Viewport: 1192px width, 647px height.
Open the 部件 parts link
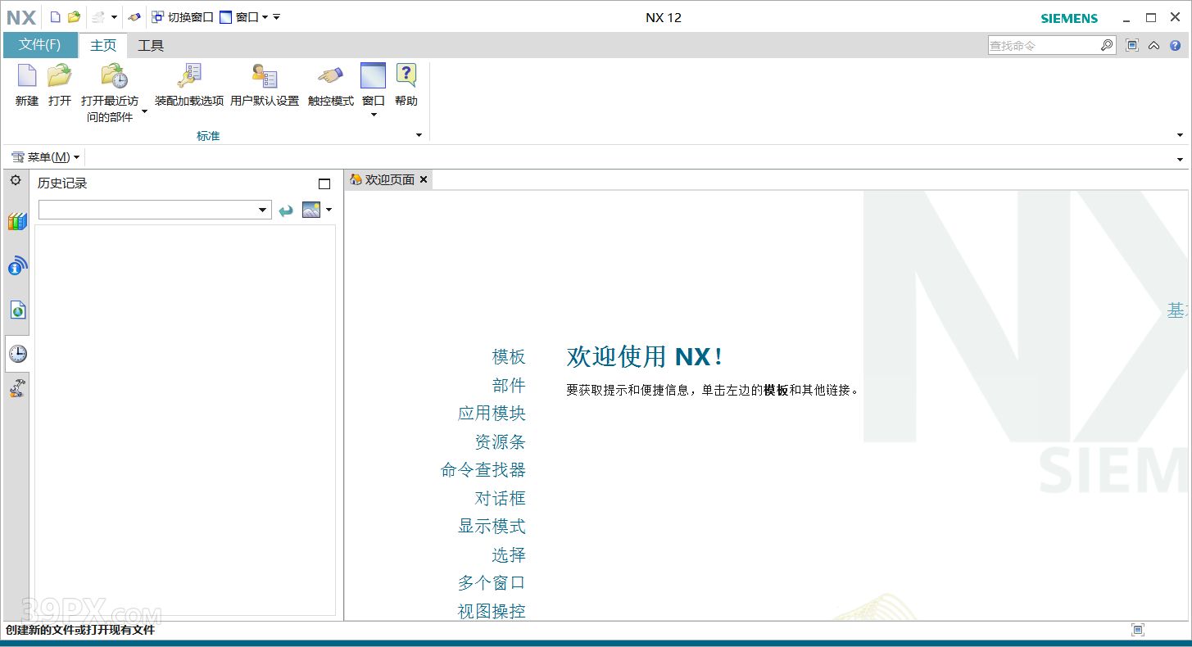pos(509,385)
